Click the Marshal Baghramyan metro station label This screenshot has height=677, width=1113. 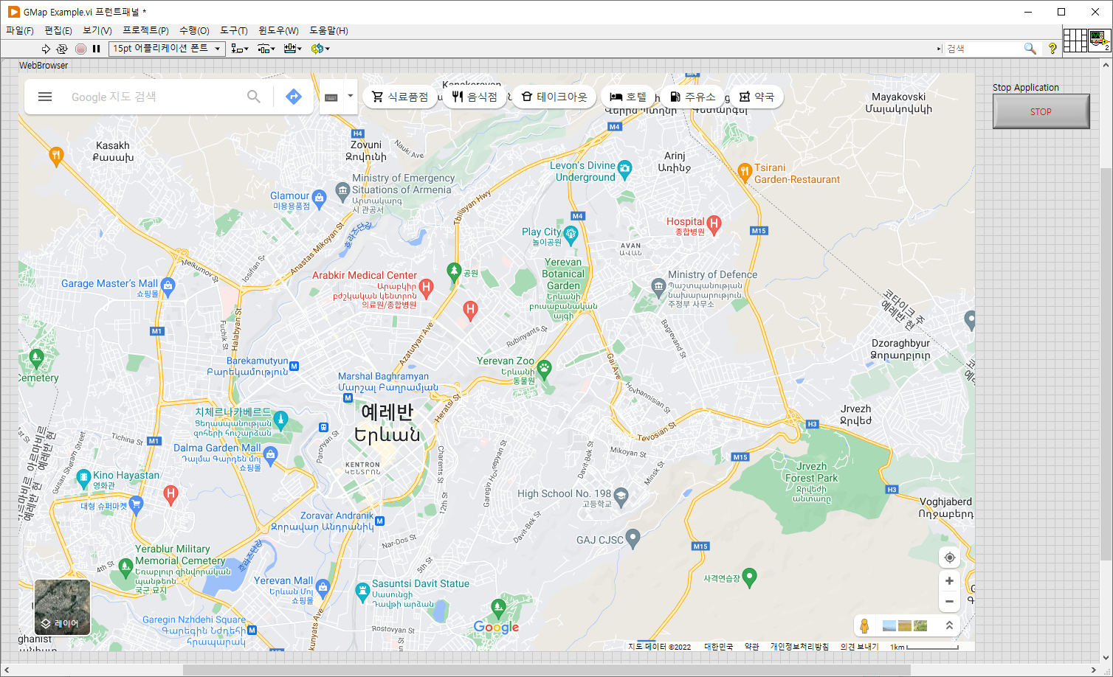pyautogui.click(x=387, y=381)
